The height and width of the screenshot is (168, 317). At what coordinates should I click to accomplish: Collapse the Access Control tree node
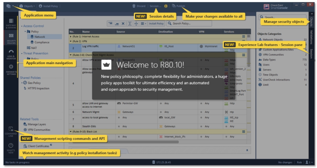(22, 26)
